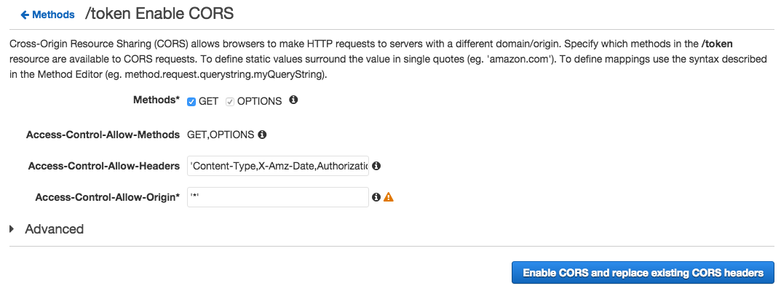Click the Access-Control-Allow-Headers field label
781x291 pixels.
tap(103, 166)
